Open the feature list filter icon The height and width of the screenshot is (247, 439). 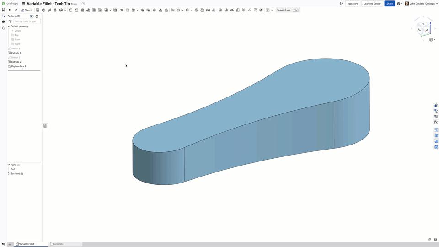click(x=10, y=21)
